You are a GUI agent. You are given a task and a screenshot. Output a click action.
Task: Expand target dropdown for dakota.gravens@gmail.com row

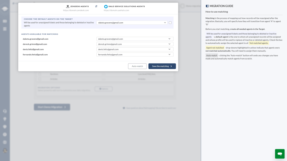[135, 39]
